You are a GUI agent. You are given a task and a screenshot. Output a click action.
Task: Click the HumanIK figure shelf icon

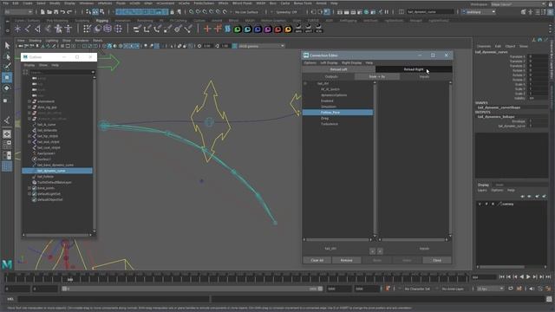69,29
